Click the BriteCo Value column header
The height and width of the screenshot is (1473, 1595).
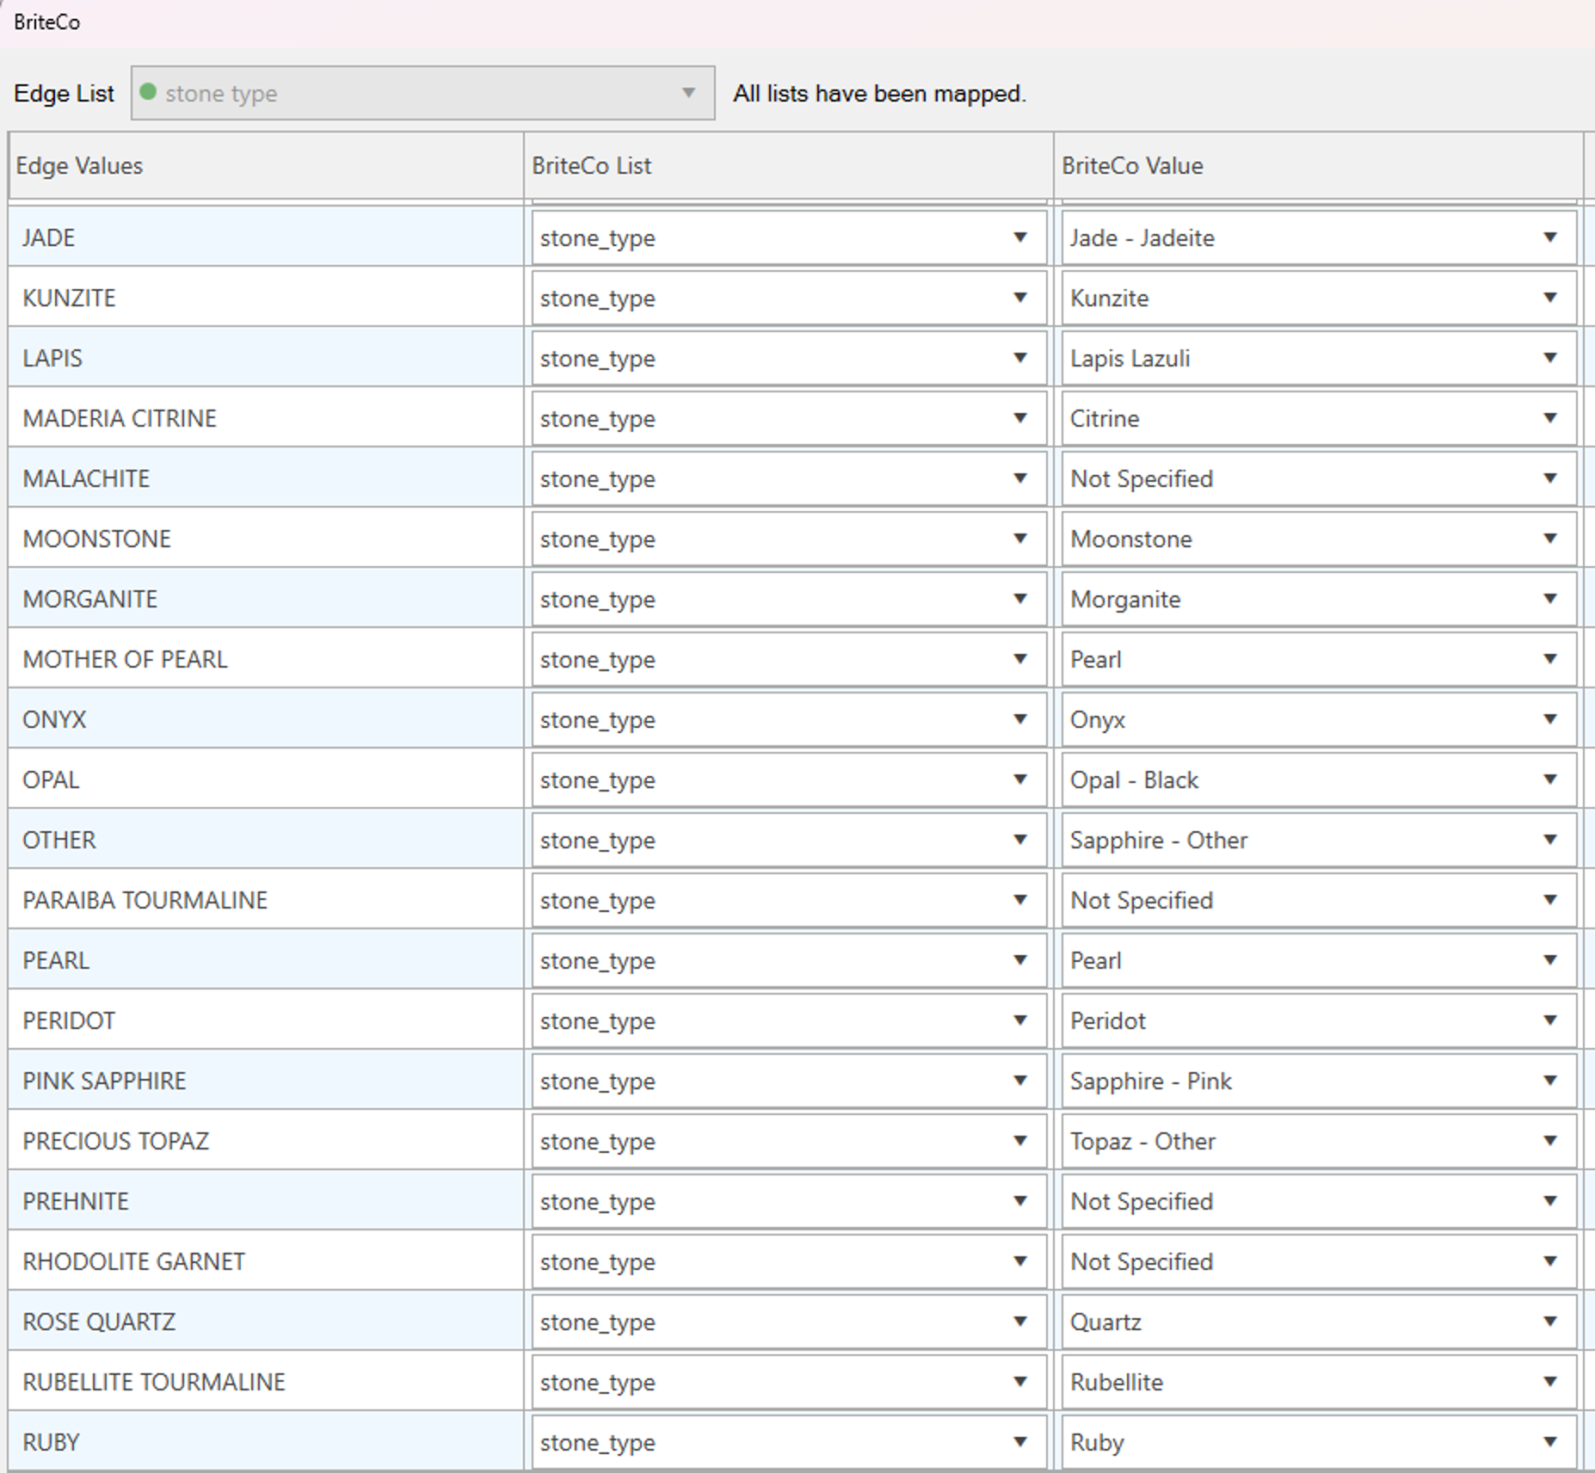click(x=1316, y=165)
